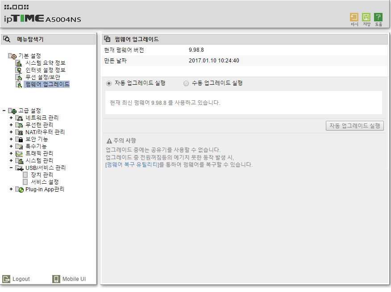The width and height of the screenshot is (391, 292).
Task: Expand the 보안 기능 node
Action: [x=11, y=139]
